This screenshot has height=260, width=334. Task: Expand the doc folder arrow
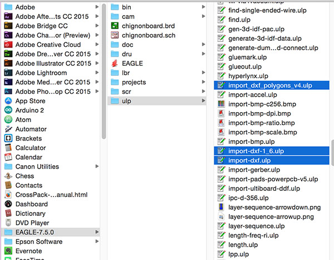pos(203,45)
